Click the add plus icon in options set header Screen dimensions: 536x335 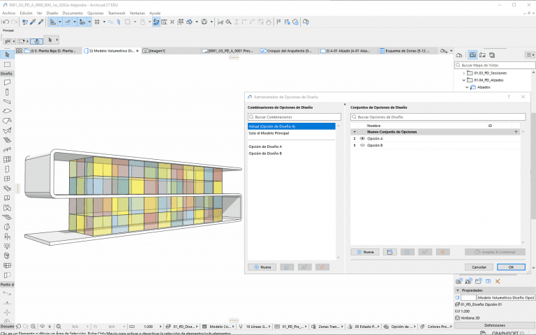[516, 131]
